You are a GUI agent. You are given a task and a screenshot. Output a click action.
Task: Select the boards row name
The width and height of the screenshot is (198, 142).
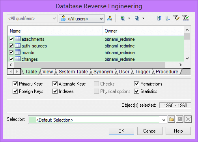(x=28, y=53)
